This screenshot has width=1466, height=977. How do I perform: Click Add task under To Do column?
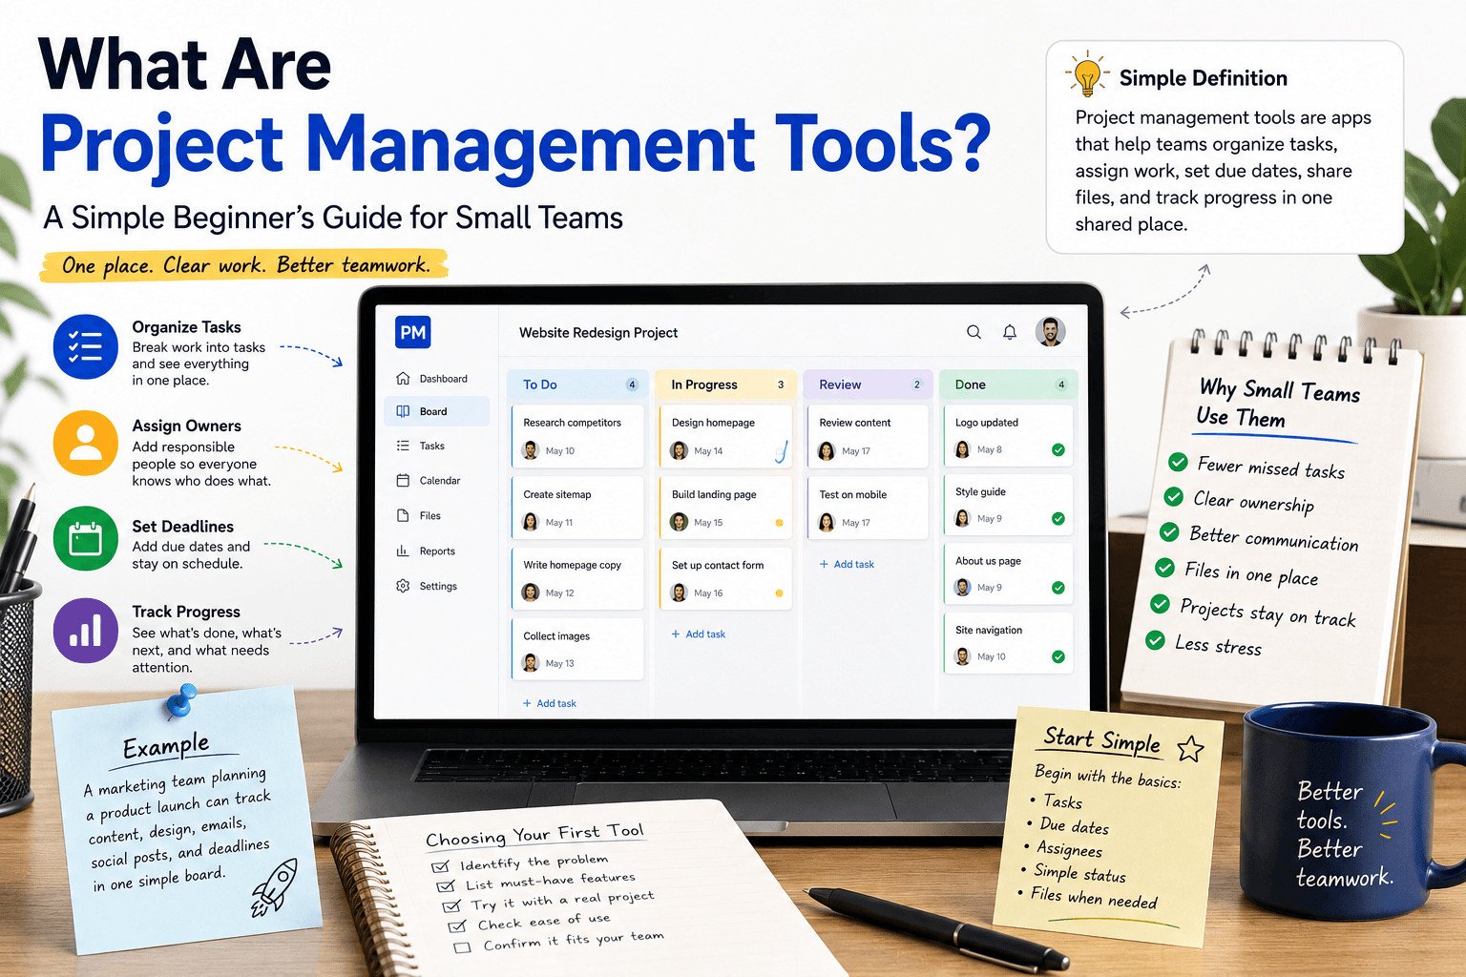coord(550,703)
